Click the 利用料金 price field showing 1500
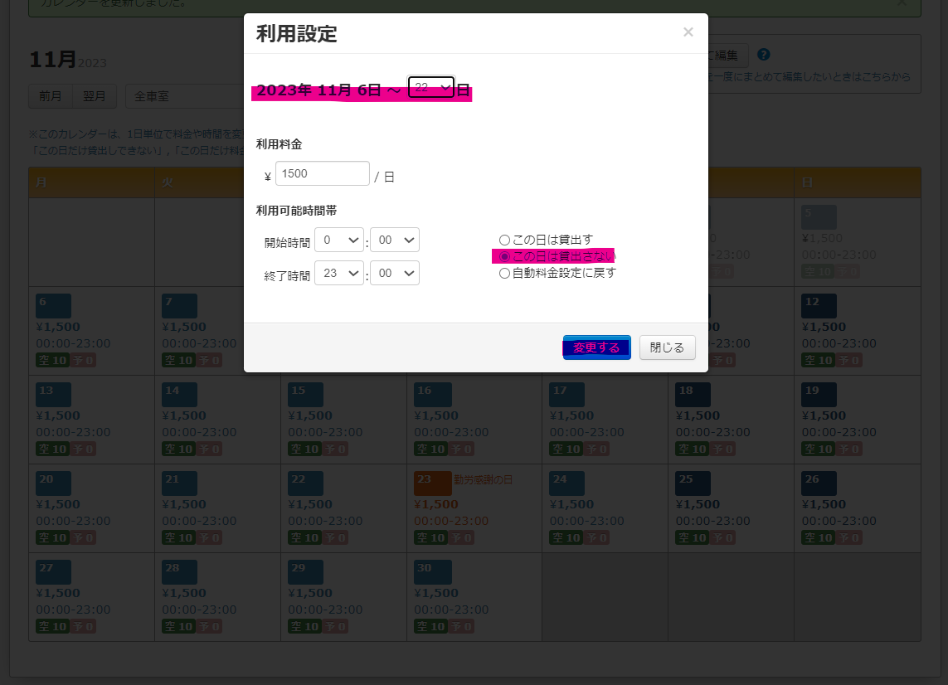 click(x=323, y=173)
